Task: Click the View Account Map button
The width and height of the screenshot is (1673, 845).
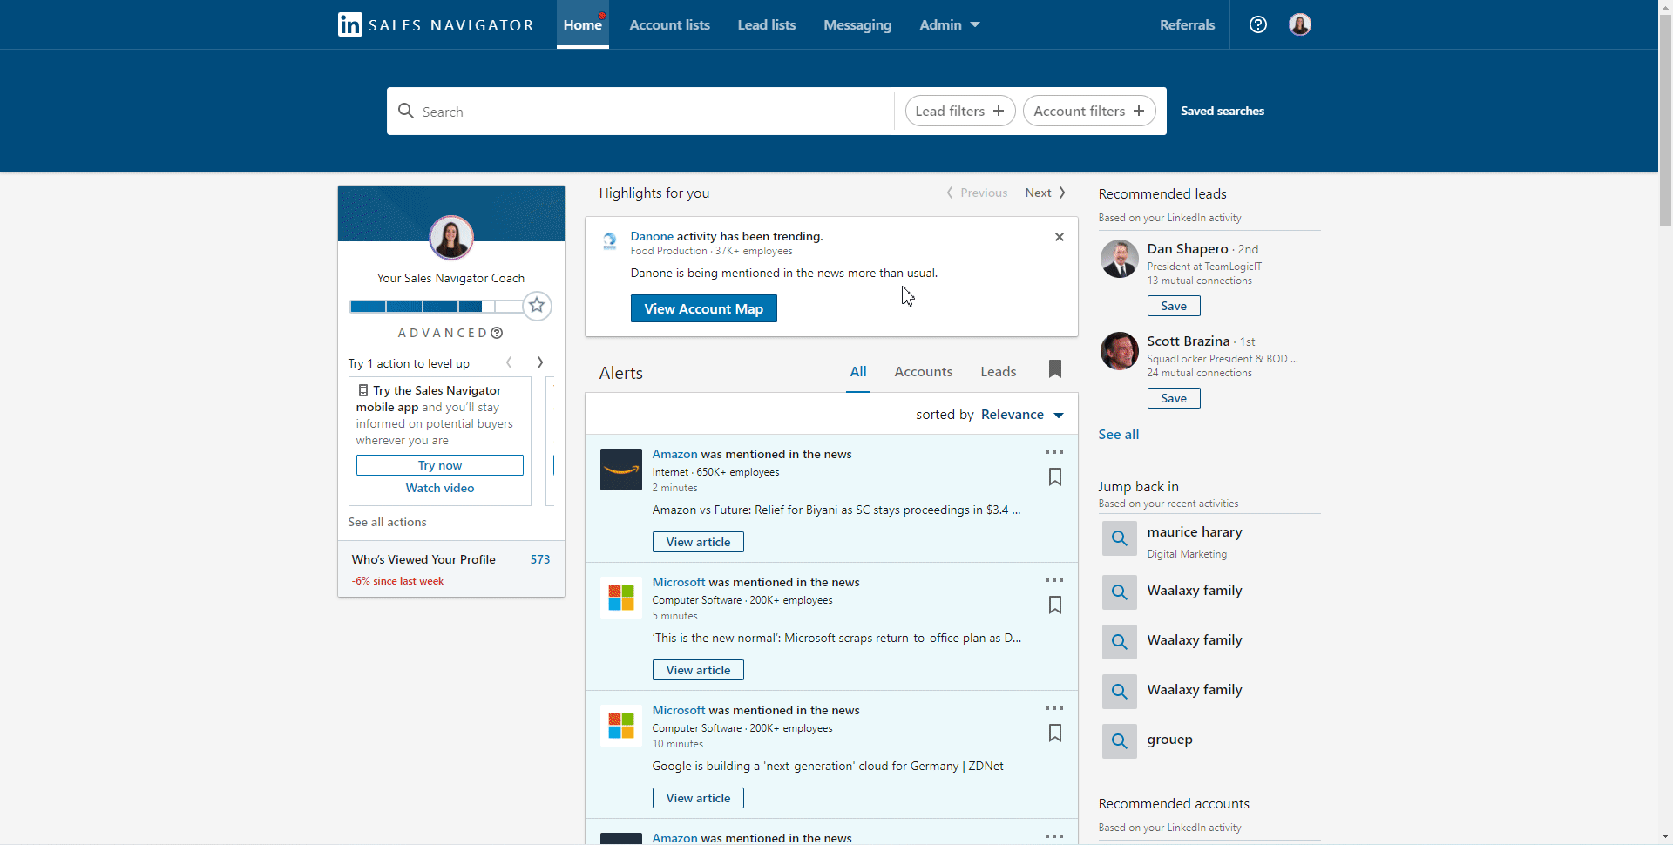Action: (x=703, y=308)
